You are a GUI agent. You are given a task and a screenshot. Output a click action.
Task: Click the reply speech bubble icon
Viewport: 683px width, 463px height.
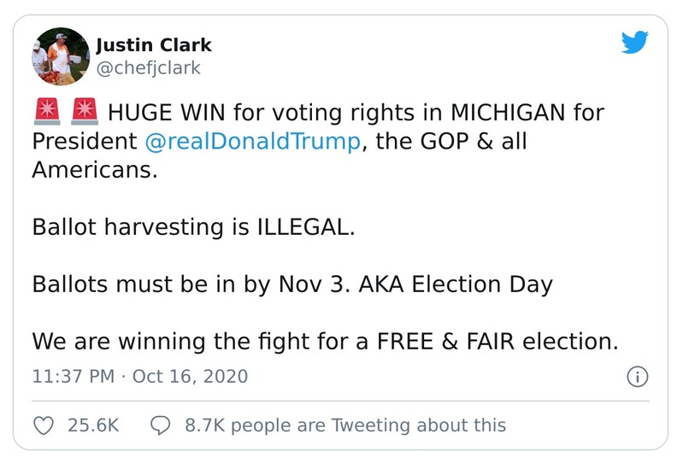pos(160,425)
